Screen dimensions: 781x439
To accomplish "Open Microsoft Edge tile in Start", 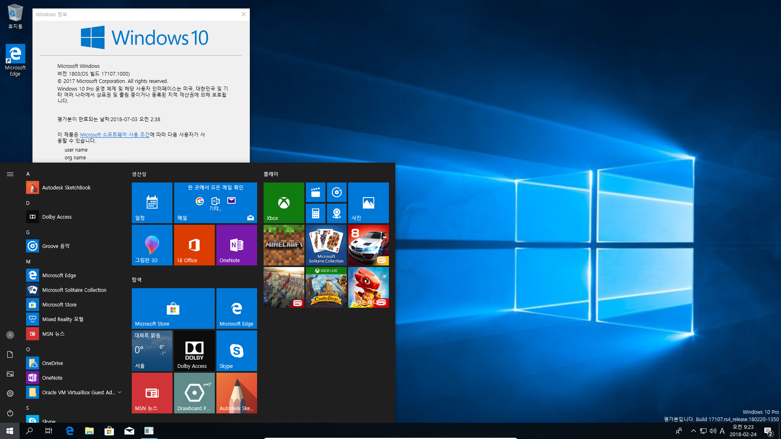I will pos(237,308).
